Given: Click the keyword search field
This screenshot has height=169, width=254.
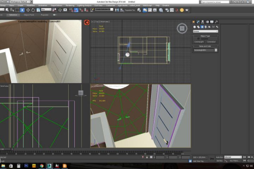Looking at the screenshot, I should [215, 2].
